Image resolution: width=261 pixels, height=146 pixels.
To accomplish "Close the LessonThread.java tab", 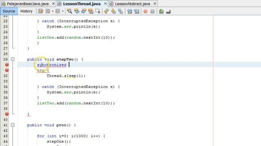I will coord(105,4).
